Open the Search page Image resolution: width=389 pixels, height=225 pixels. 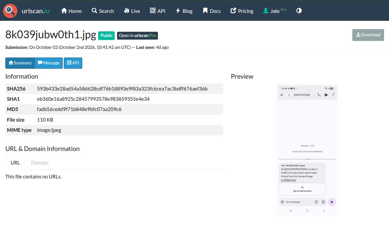pos(103,11)
